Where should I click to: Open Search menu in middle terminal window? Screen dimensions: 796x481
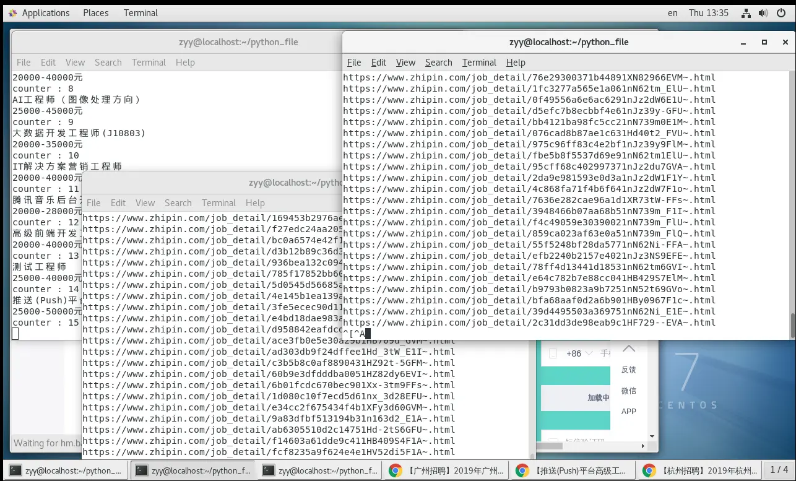pyautogui.click(x=178, y=203)
